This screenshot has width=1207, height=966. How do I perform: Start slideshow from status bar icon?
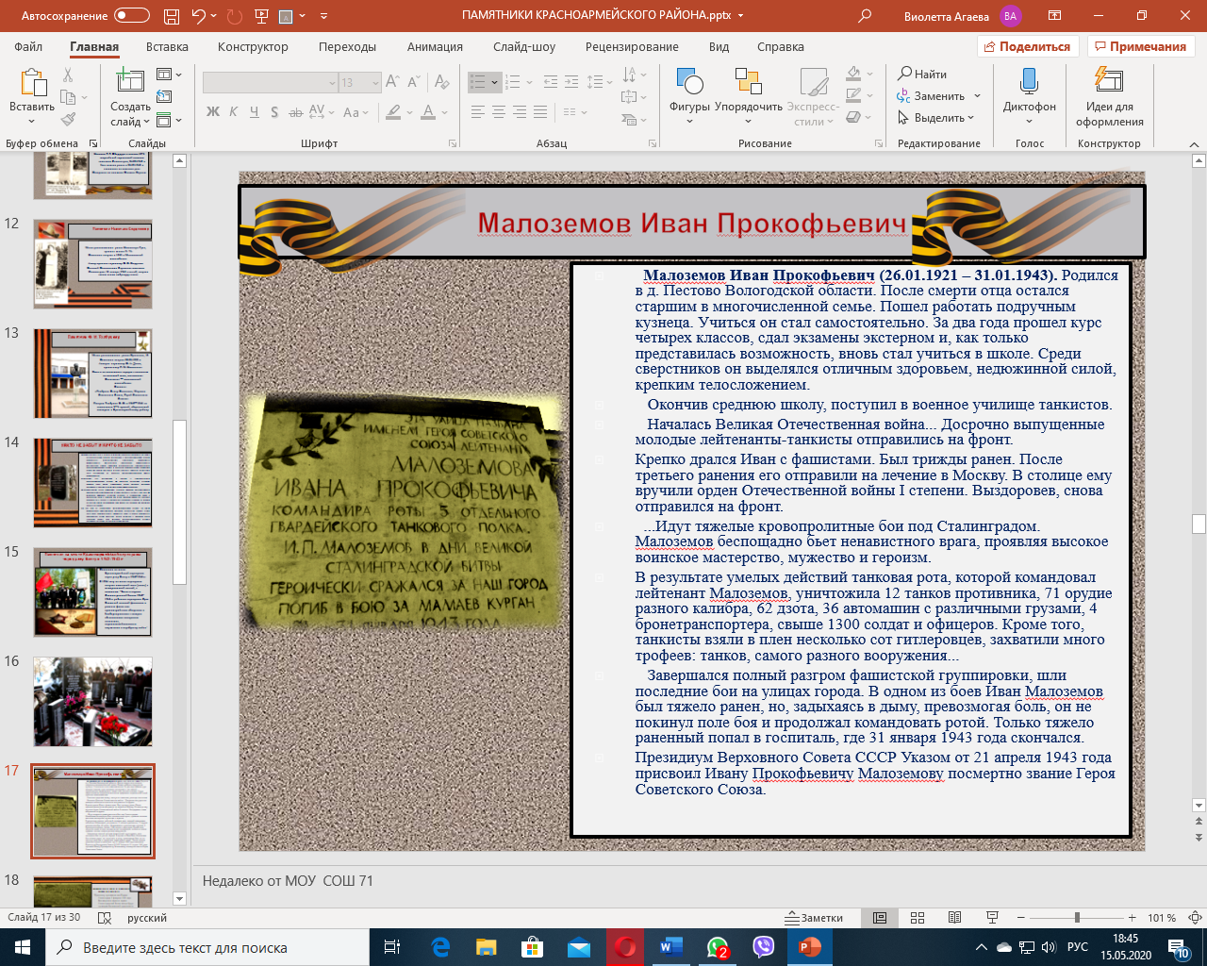(992, 918)
